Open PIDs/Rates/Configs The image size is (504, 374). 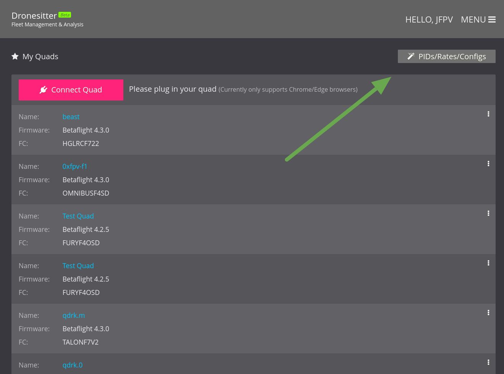452,56
